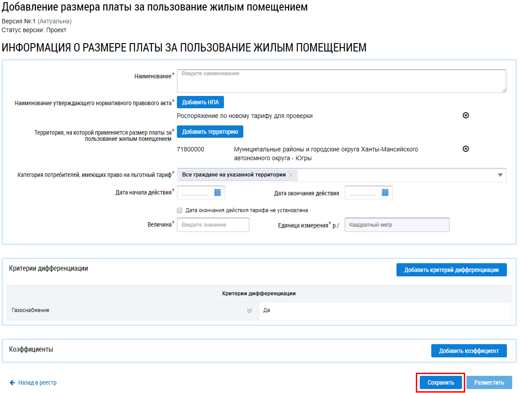Viewport: 521px width, 393px height.
Task: Remove territory 71800000 from the list
Action: [x=466, y=149]
